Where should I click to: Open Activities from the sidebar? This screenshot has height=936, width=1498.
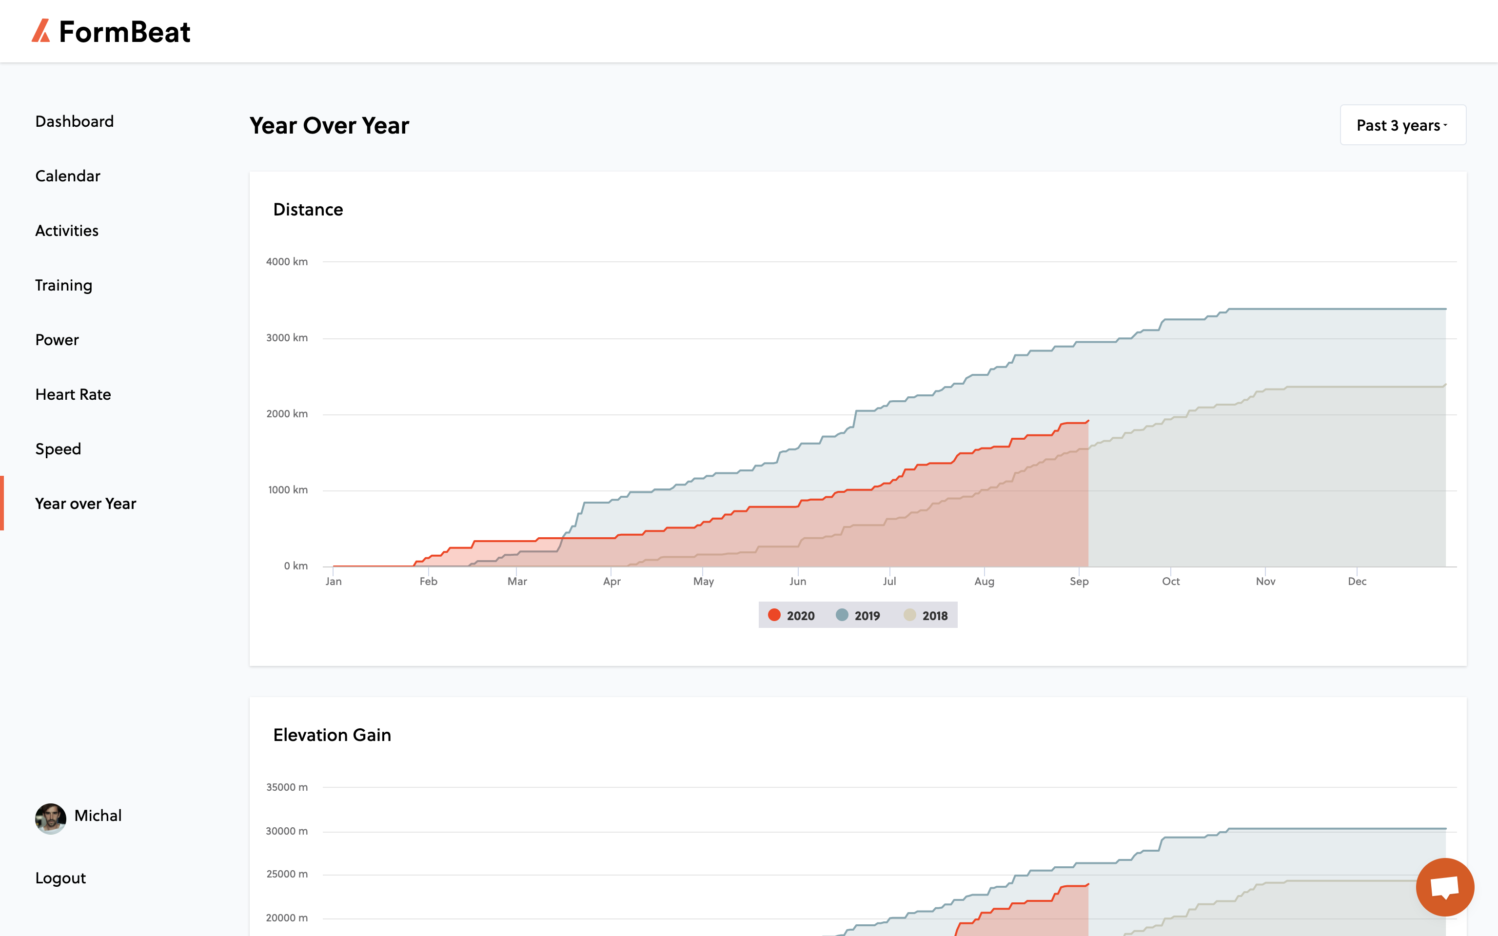(67, 230)
